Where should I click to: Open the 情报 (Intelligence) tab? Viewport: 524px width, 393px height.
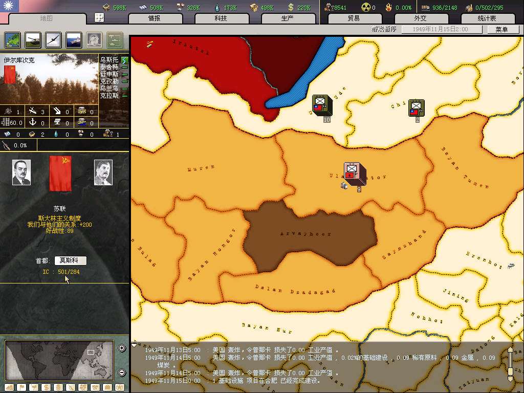[155, 18]
